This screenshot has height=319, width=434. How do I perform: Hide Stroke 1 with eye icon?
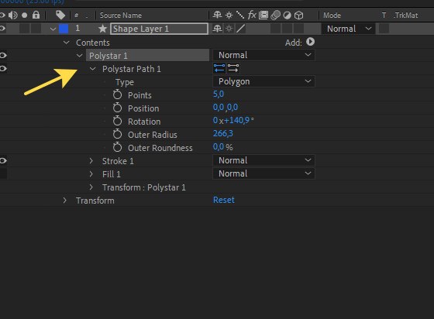3,160
